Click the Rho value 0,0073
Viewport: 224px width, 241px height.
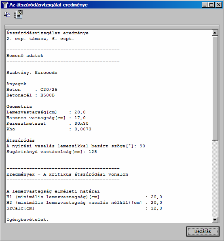[83, 129]
